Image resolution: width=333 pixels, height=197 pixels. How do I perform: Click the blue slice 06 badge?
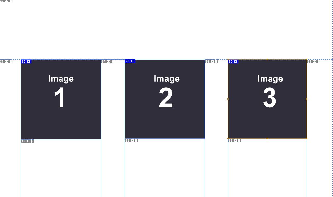point(26,62)
